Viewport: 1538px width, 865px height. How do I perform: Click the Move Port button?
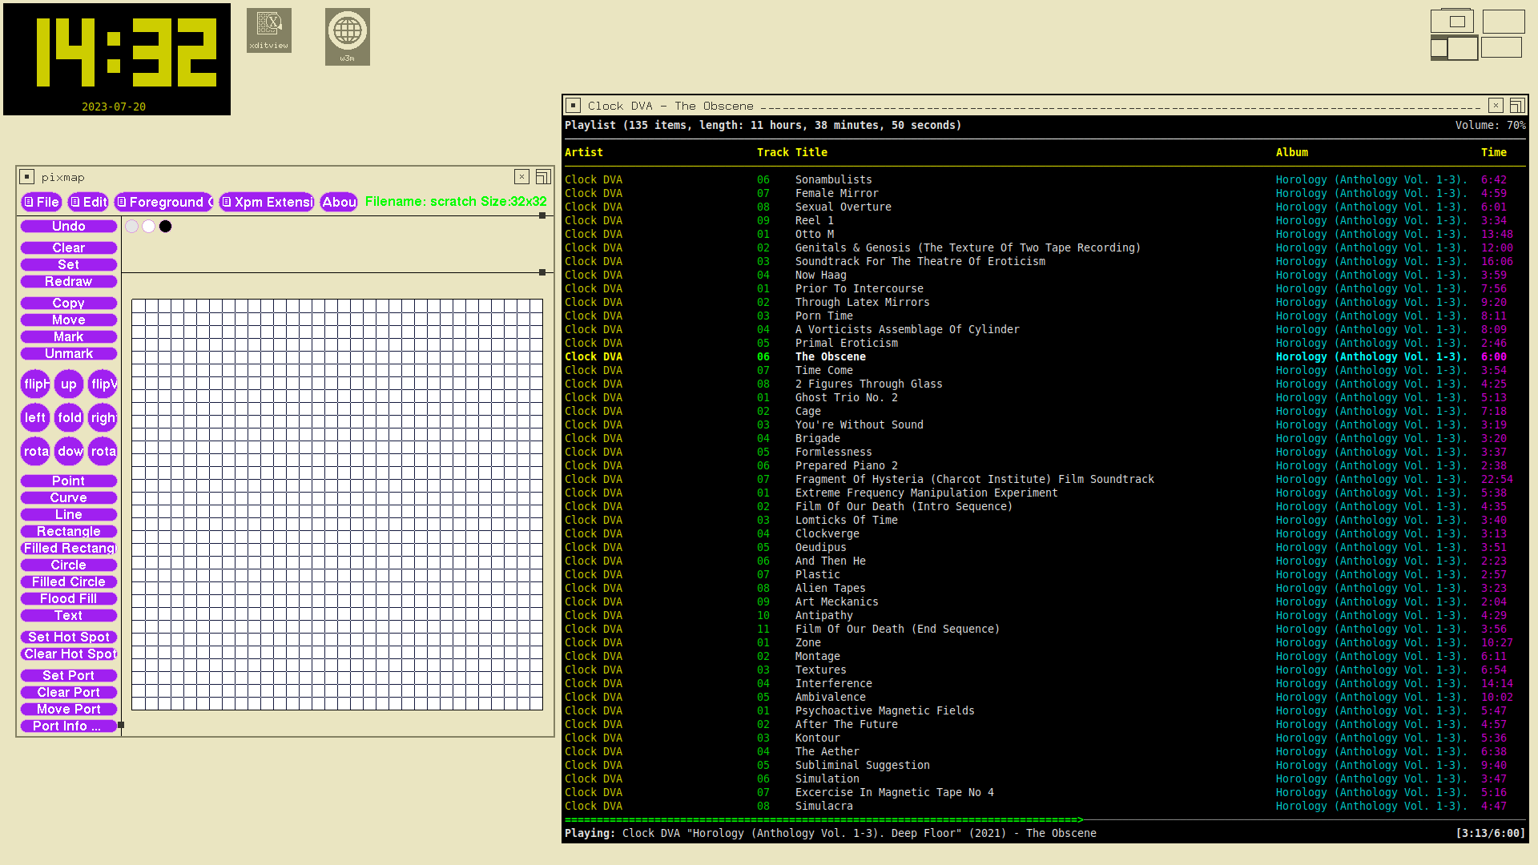69,710
